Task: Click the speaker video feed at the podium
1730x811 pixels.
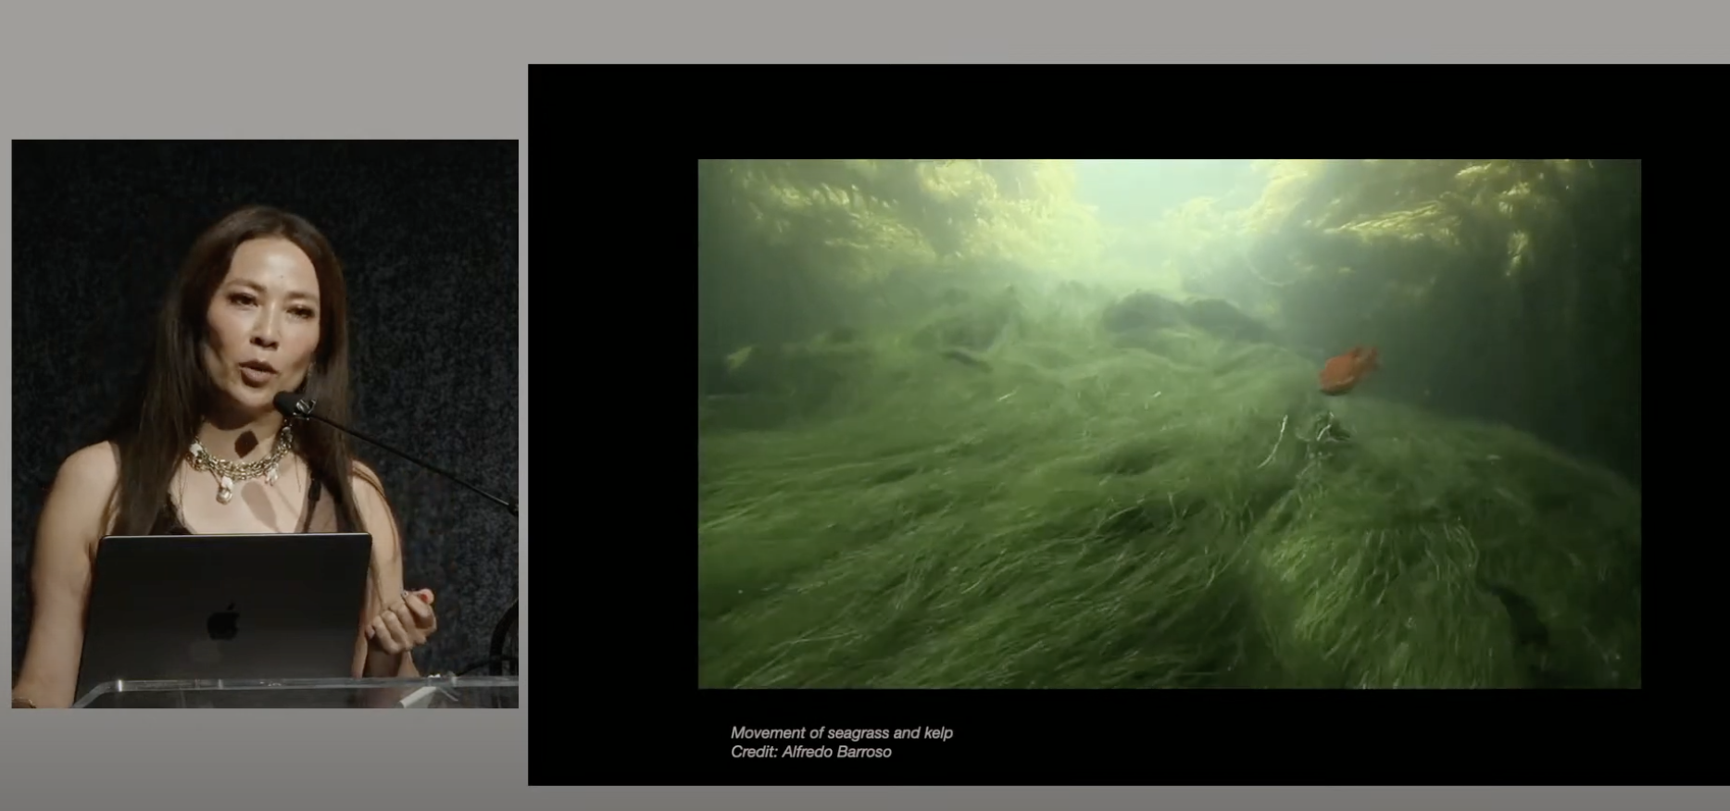Action: tap(265, 424)
